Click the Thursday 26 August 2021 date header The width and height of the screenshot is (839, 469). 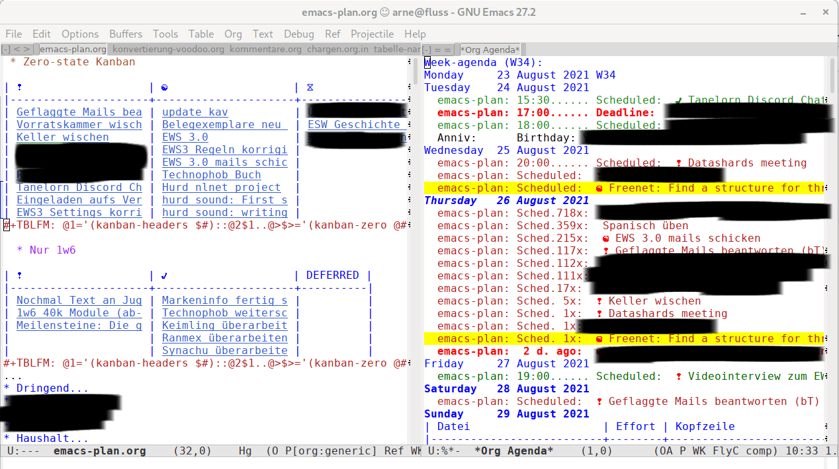[x=506, y=201]
